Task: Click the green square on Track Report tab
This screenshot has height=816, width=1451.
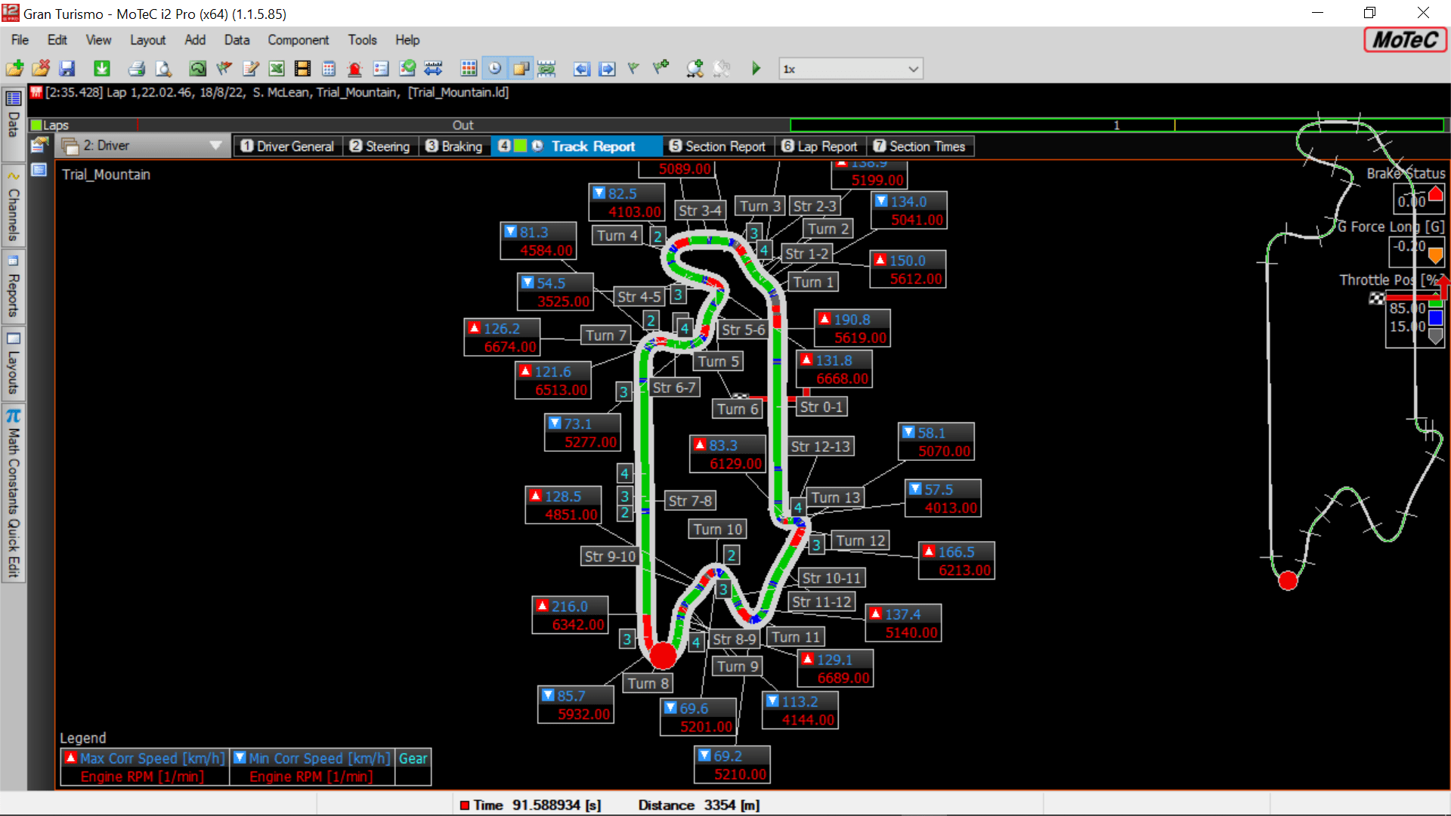Action: click(x=520, y=146)
